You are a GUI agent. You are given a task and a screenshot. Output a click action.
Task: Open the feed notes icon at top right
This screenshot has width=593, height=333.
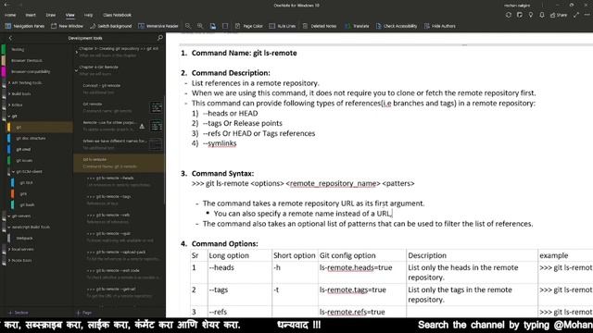click(x=520, y=15)
